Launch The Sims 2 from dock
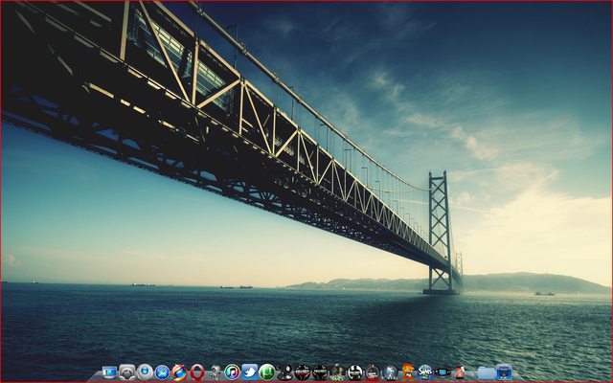Viewport: 613px width, 383px height. point(424,372)
